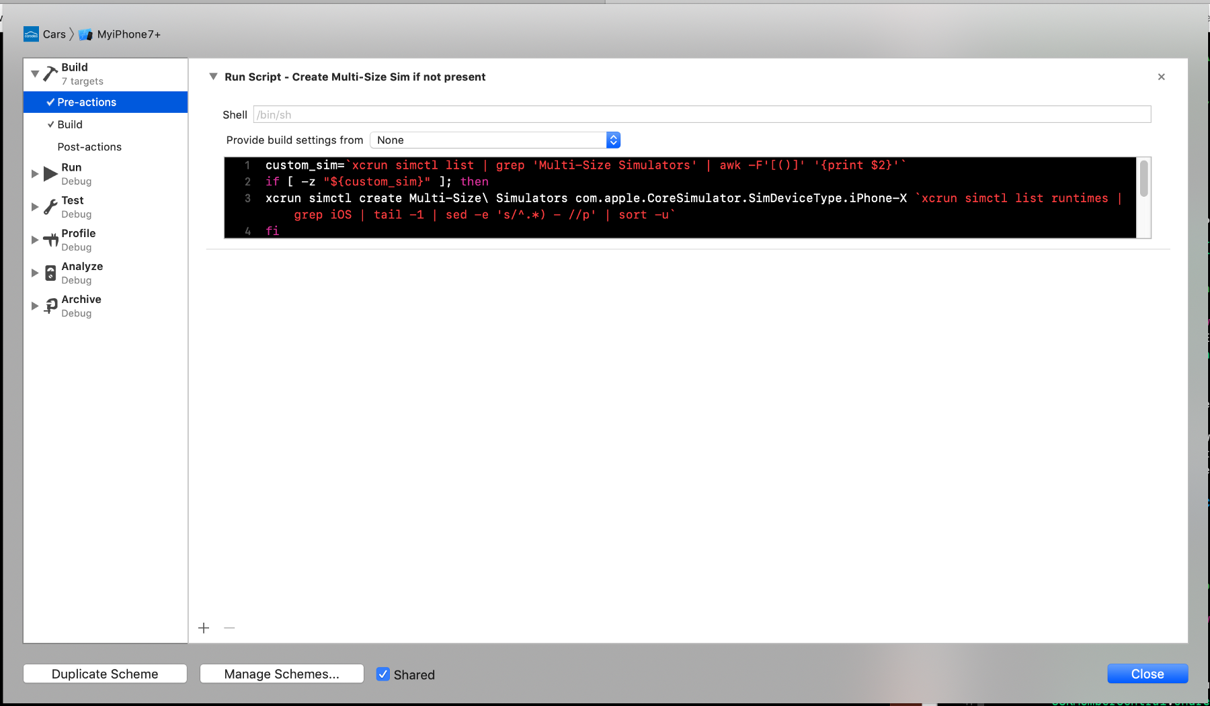Click the script editor vertical scrollbar

click(x=1143, y=180)
